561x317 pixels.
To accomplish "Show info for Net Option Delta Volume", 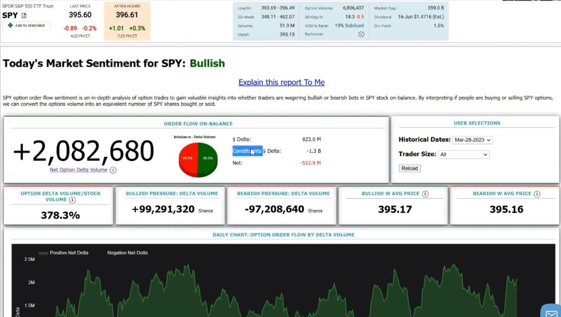I will coord(113,171).
